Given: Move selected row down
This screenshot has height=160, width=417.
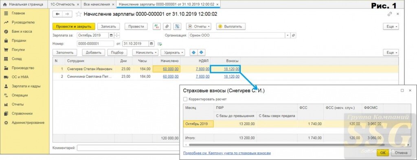Looking at the screenshot, I should (201, 52).
